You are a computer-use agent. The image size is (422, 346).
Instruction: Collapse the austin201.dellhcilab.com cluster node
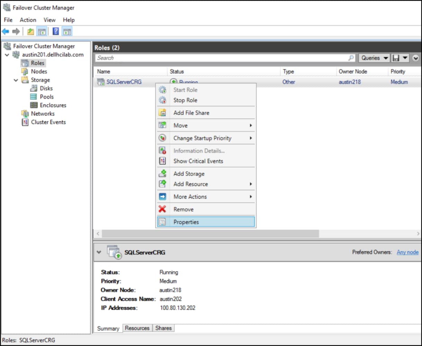click(7, 55)
